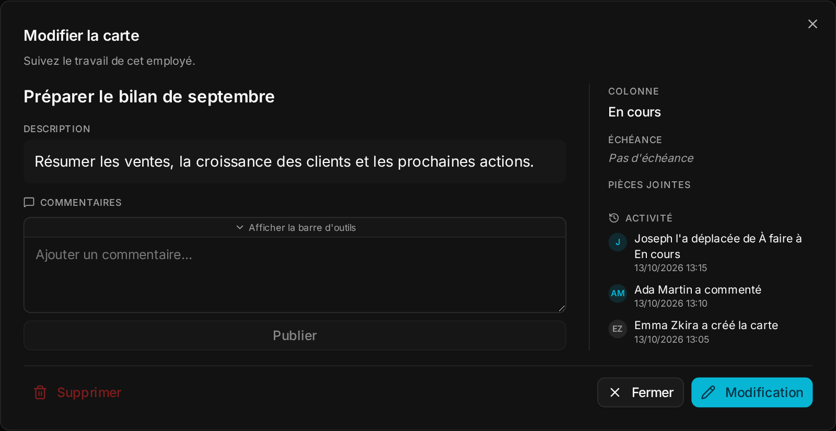Focus the 'Ajouter un commentaire...' field
The image size is (836, 431).
pyautogui.click(x=295, y=275)
